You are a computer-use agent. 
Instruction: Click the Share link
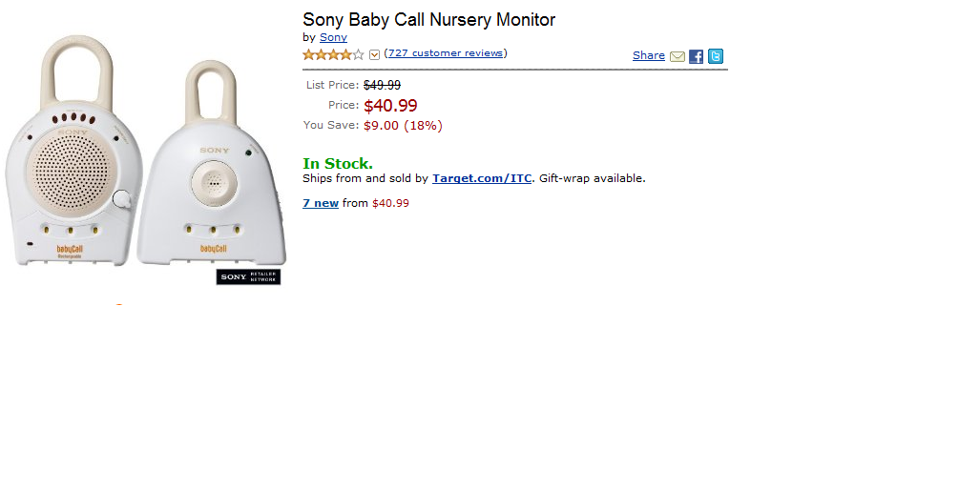pyautogui.click(x=649, y=55)
